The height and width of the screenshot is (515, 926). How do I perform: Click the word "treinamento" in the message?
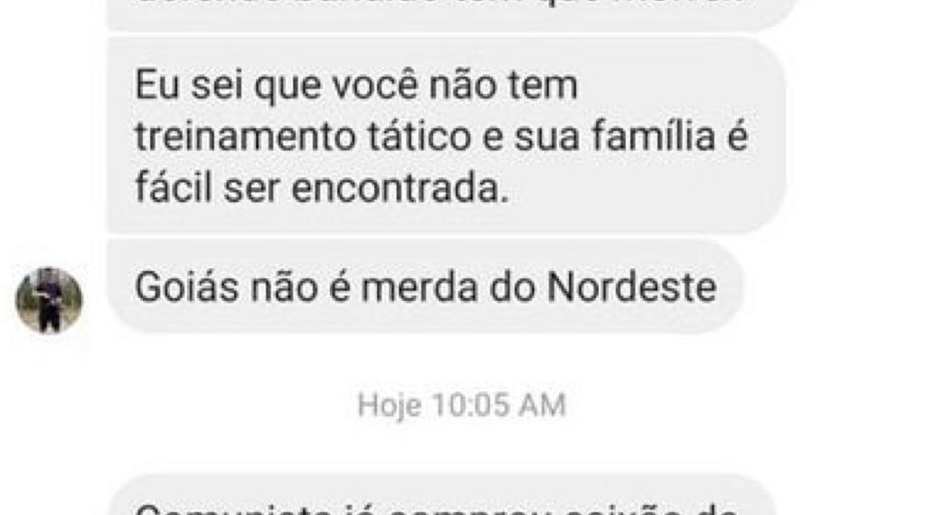(246, 136)
